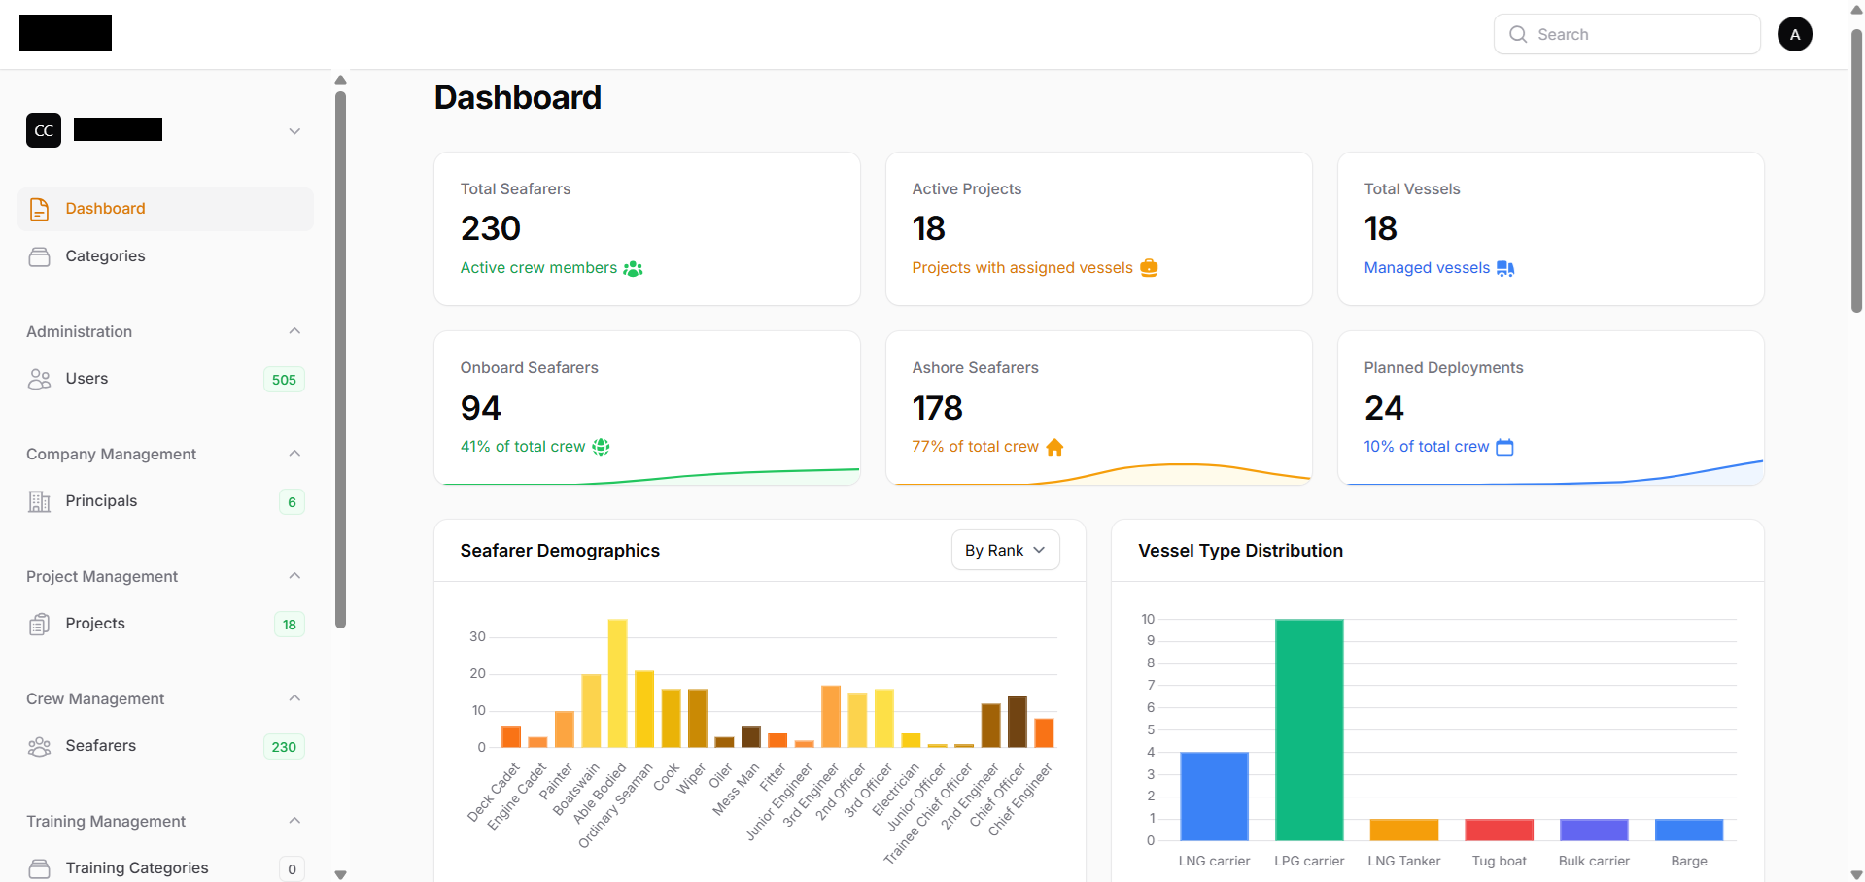Image resolution: width=1865 pixels, height=882 pixels.
Task: Click the Seafarers group icon
Action: click(39, 746)
